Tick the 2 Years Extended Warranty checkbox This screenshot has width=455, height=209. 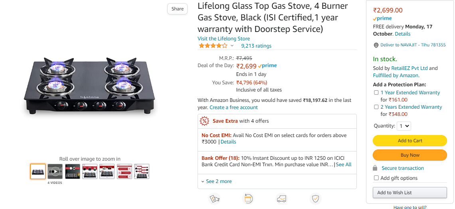point(376,107)
